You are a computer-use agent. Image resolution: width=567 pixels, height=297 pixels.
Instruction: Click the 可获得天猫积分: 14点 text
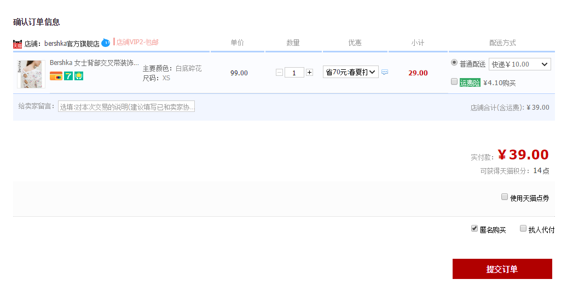(514, 171)
